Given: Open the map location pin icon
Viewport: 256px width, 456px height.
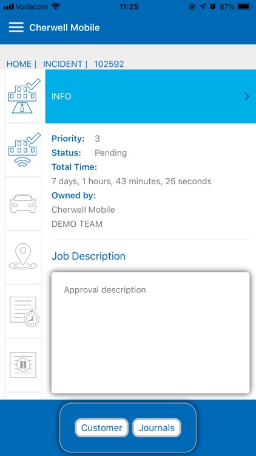Looking at the screenshot, I should 23,257.
